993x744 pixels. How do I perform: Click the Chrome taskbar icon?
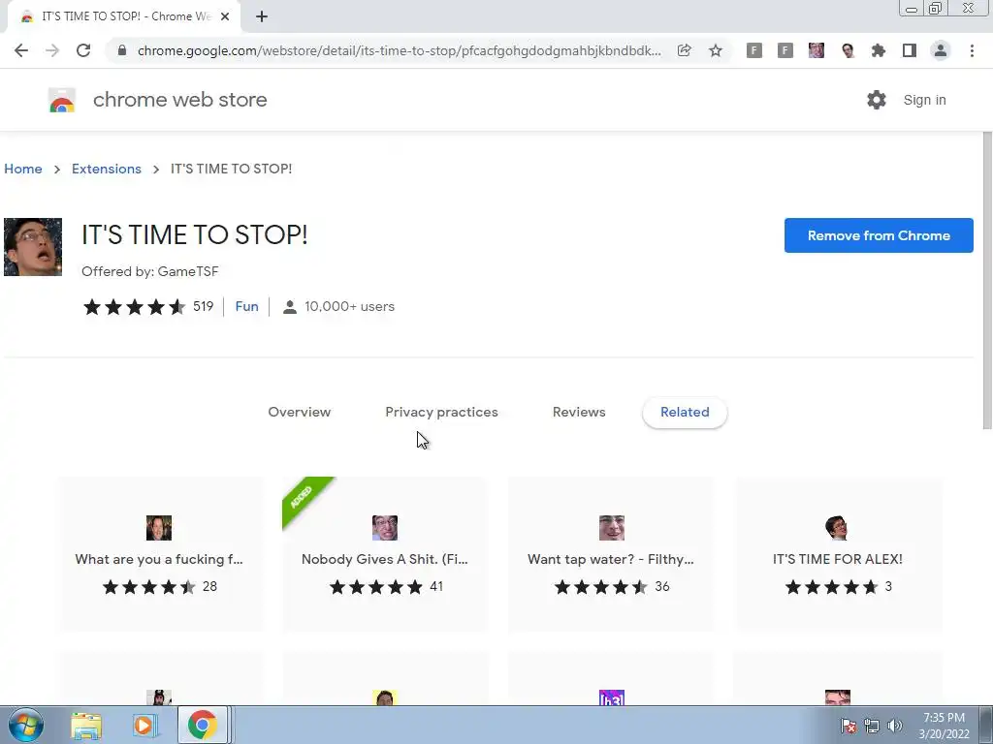pos(203,725)
